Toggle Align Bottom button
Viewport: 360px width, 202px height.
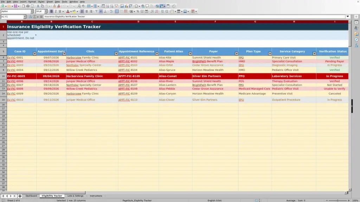[x=105, y=11]
